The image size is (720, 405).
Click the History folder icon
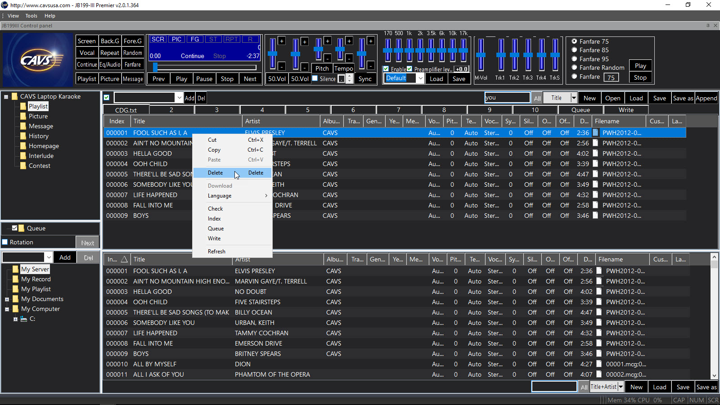coord(23,136)
